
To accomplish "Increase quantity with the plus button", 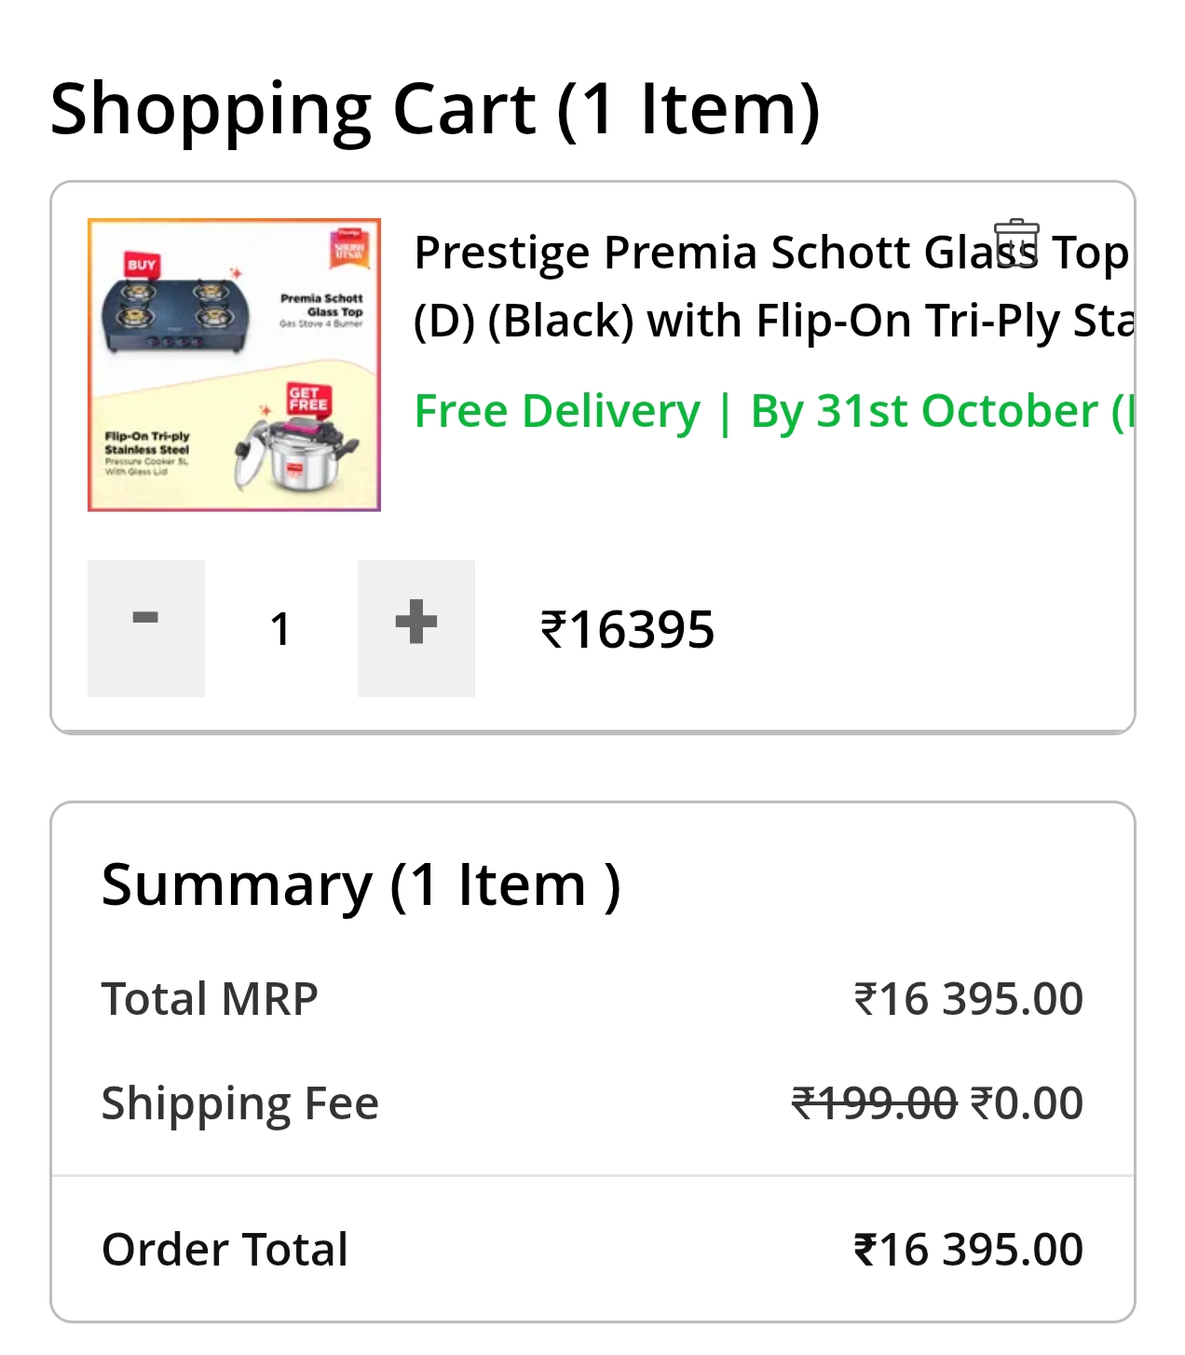I will point(415,628).
